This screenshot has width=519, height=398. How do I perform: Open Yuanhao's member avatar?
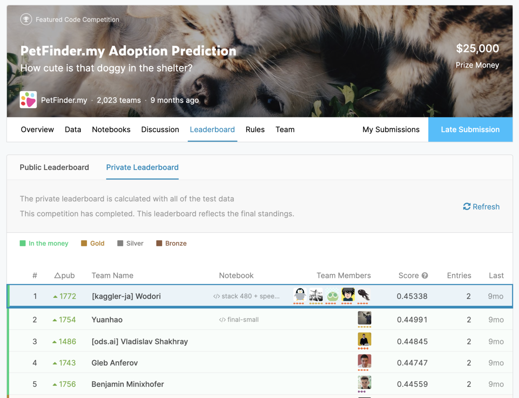(364, 318)
